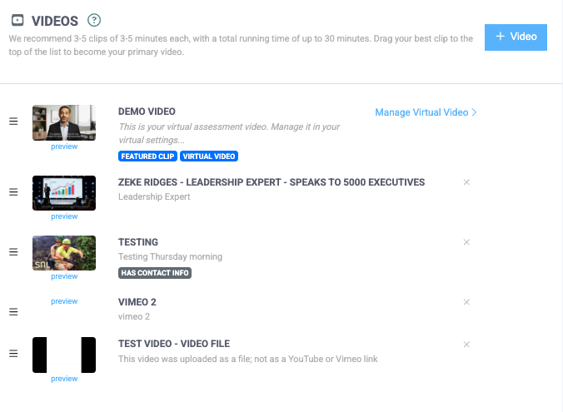The height and width of the screenshot is (412, 563).
Task: Remove the Zeke Ridges video with the X
Action: point(466,182)
